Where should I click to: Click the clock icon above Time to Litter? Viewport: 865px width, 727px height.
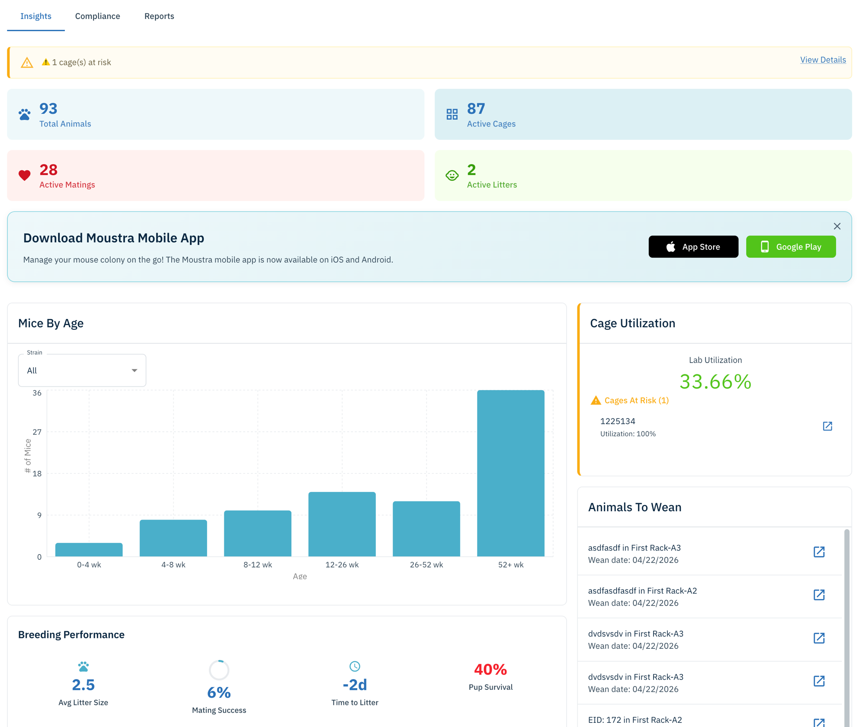(x=355, y=666)
